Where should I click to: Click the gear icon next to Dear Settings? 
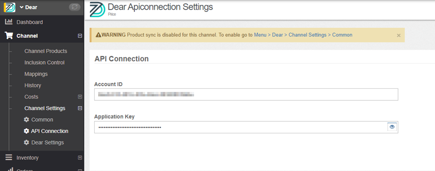(26, 142)
